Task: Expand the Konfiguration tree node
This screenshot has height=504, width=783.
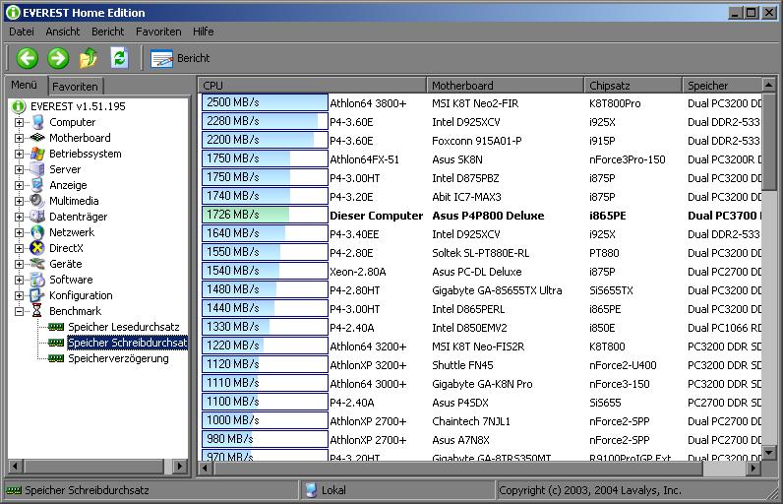Action: [19, 295]
